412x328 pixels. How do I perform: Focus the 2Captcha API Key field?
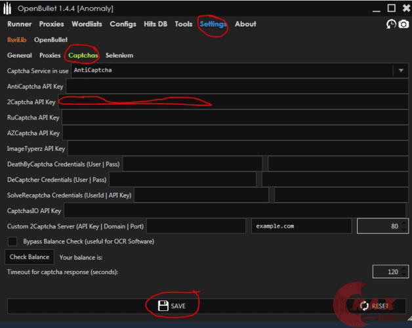point(233,102)
